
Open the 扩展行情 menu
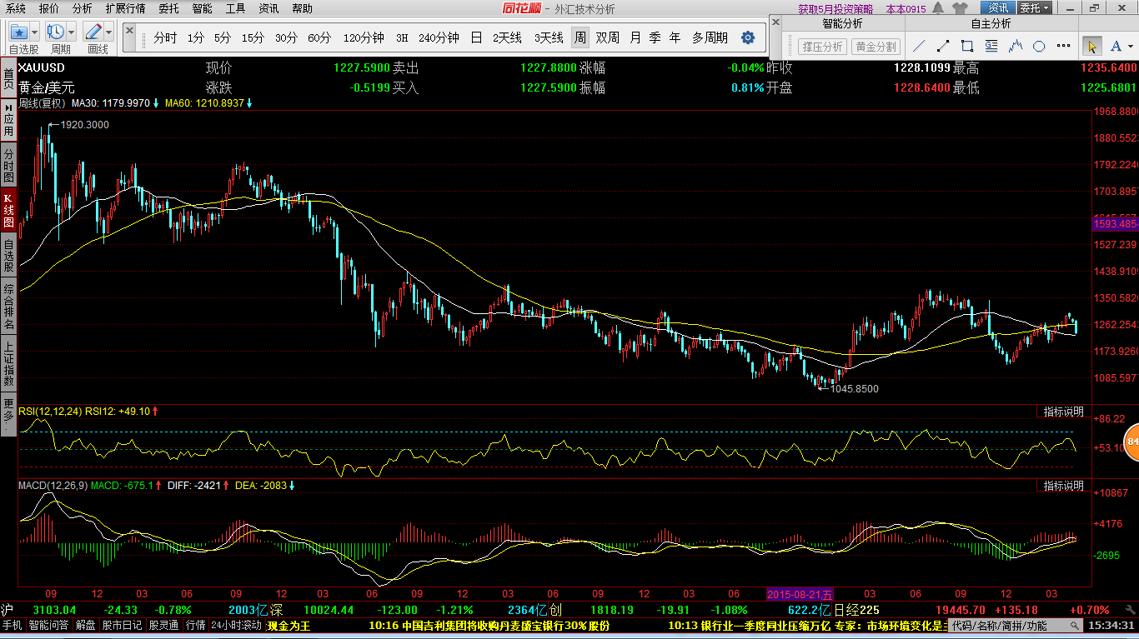pyautogui.click(x=125, y=8)
